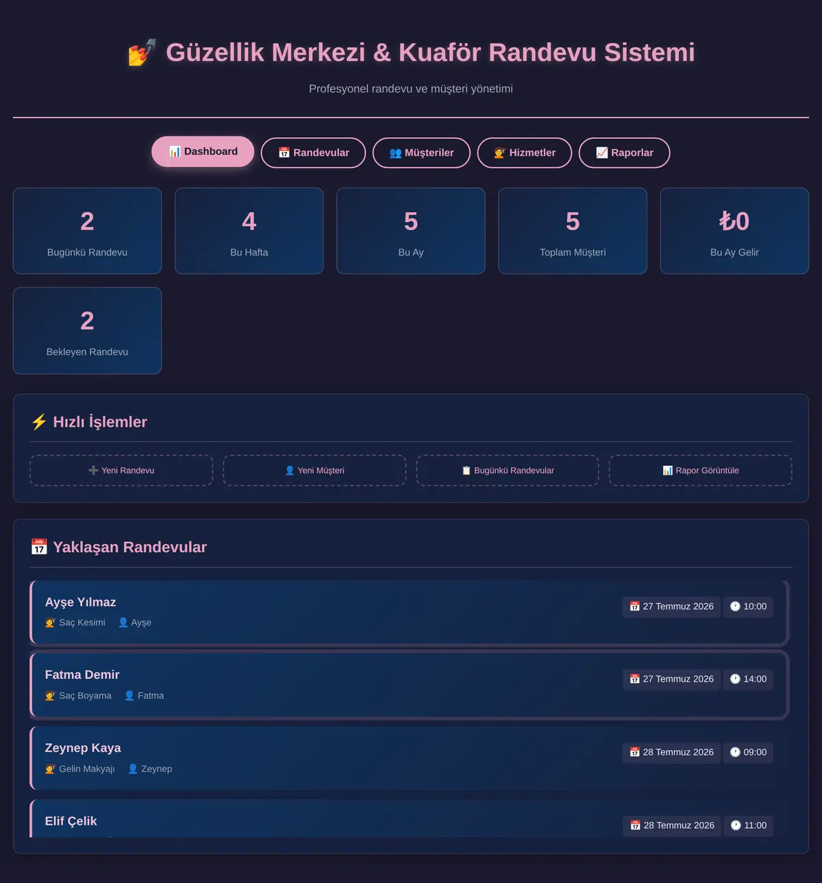Viewport: 822px width, 883px height.
Task: Click the Yeni Randevu quick action
Action: click(x=121, y=471)
